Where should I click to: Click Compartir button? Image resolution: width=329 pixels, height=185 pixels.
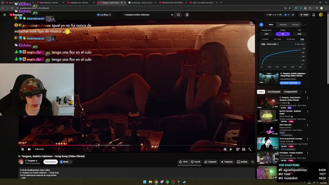coord(210,162)
